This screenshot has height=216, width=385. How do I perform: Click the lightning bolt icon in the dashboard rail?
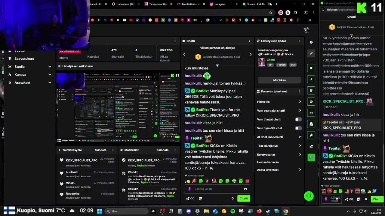pos(311,79)
